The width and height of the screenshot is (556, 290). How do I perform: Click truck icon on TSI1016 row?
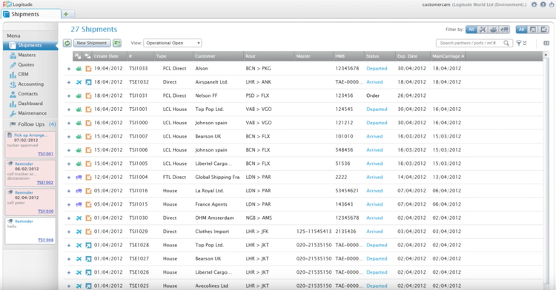tap(79, 191)
